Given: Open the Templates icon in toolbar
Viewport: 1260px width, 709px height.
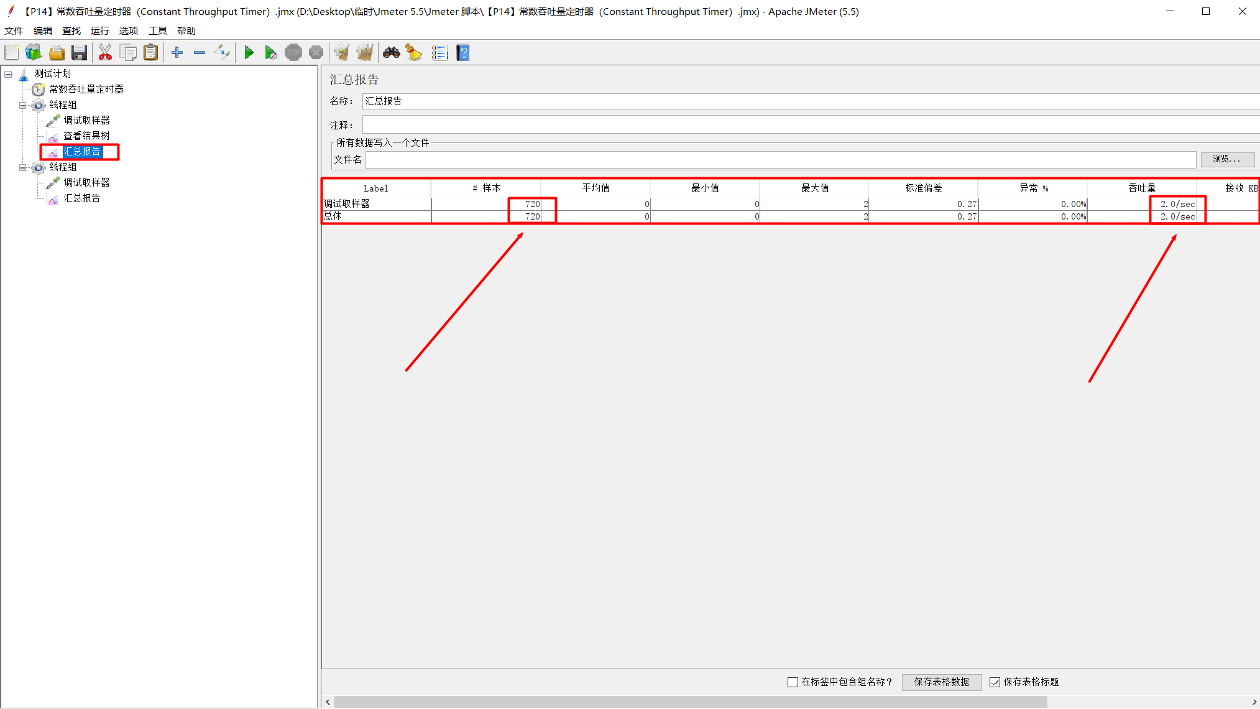Looking at the screenshot, I should point(34,53).
